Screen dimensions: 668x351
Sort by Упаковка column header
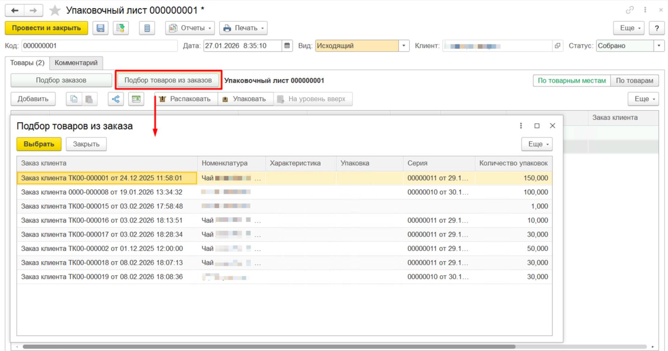point(370,163)
